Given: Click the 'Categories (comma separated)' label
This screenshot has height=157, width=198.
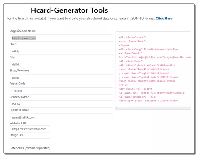Looking at the screenshot, I should click(30, 148).
